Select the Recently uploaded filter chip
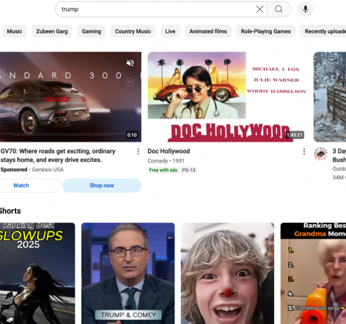 (324, 31)
